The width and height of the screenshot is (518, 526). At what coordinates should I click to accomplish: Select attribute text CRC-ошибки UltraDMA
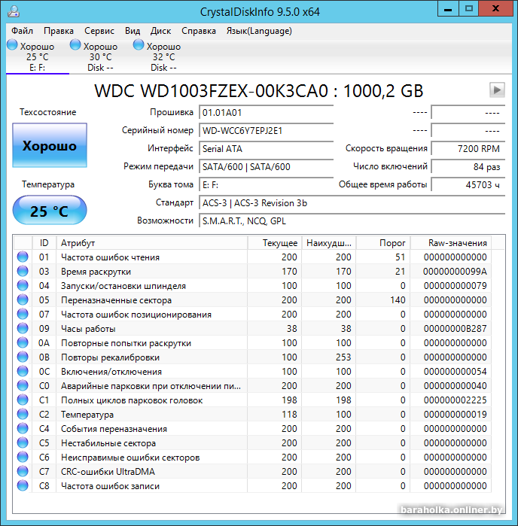coord(108,472)
